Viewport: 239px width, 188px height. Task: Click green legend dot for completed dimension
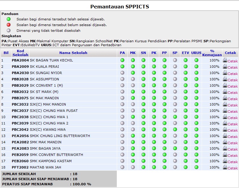(x=9, y=19)
